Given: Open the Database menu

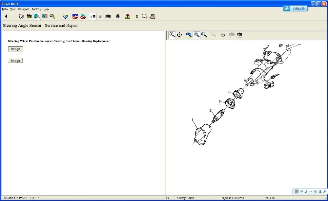Looking at the screenshot, I should click(24, 9).
